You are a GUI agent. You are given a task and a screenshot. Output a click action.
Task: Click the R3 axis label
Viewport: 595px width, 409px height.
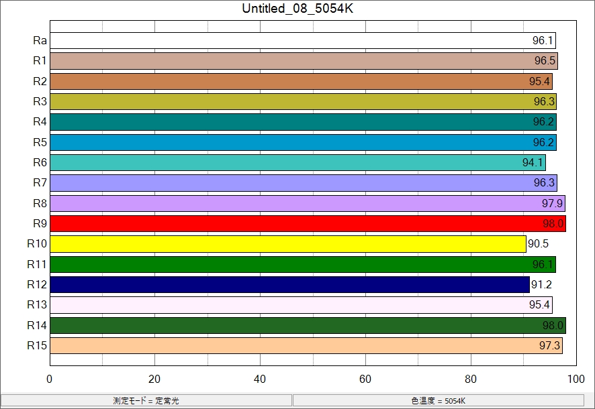(40, 101)
